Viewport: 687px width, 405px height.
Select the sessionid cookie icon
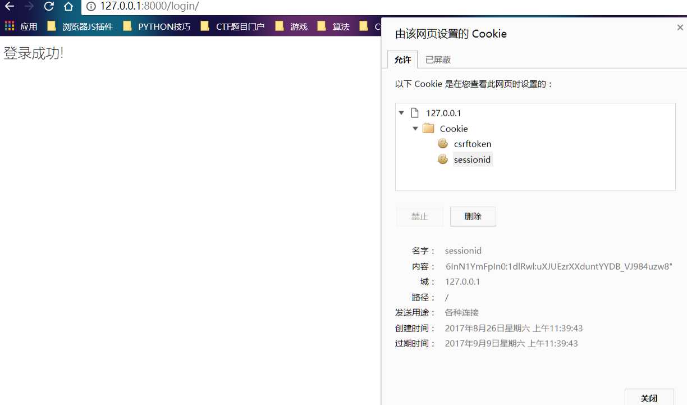442,159
